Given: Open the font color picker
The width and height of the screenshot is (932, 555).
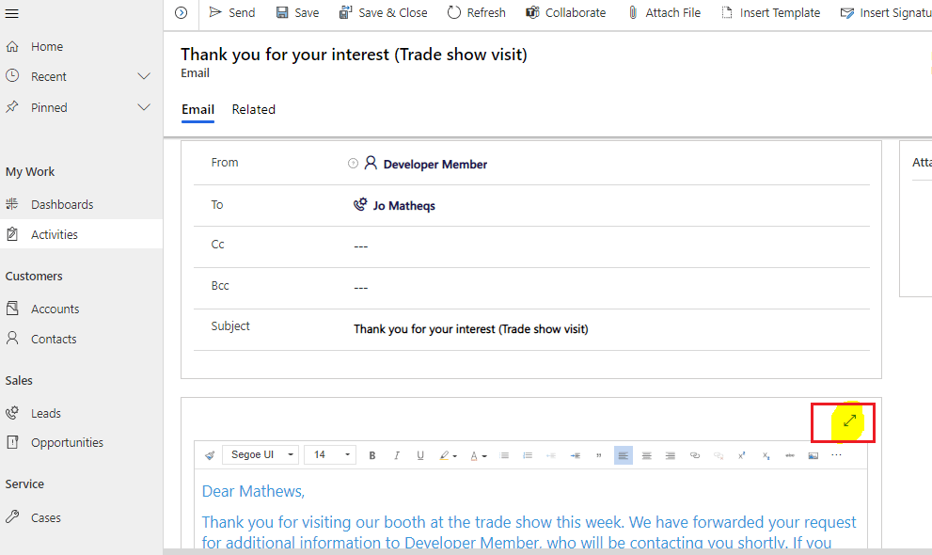Looking at the screenshot, I should point(478,455).
